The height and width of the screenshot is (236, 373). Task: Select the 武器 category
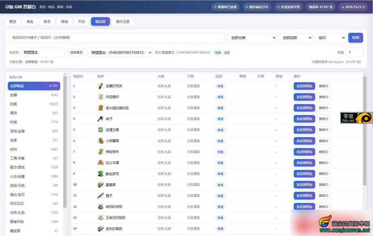coord(34,95)
